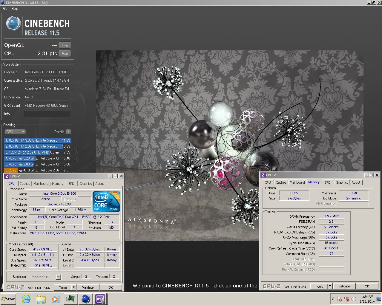Open Windows Explorer folder taskbar icon
The width and height of the screenshot is (382, 305).
point(41,299)
